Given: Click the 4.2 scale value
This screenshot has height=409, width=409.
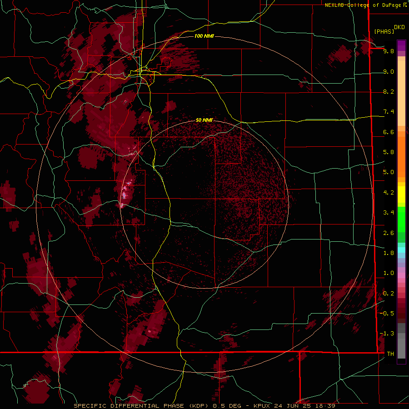Looking at the screenshot, I should click(x=389, y=193).
